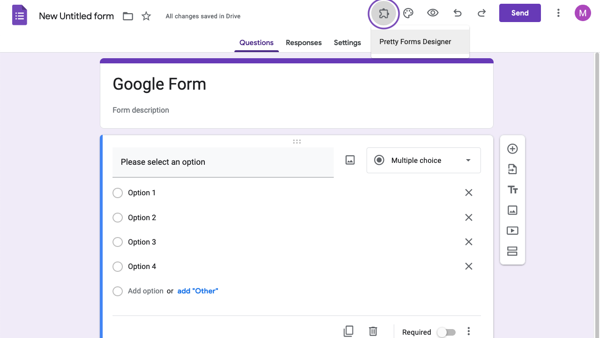
Task: Import questions from another form
Action: pyautogui.click(x=512, y=169)
